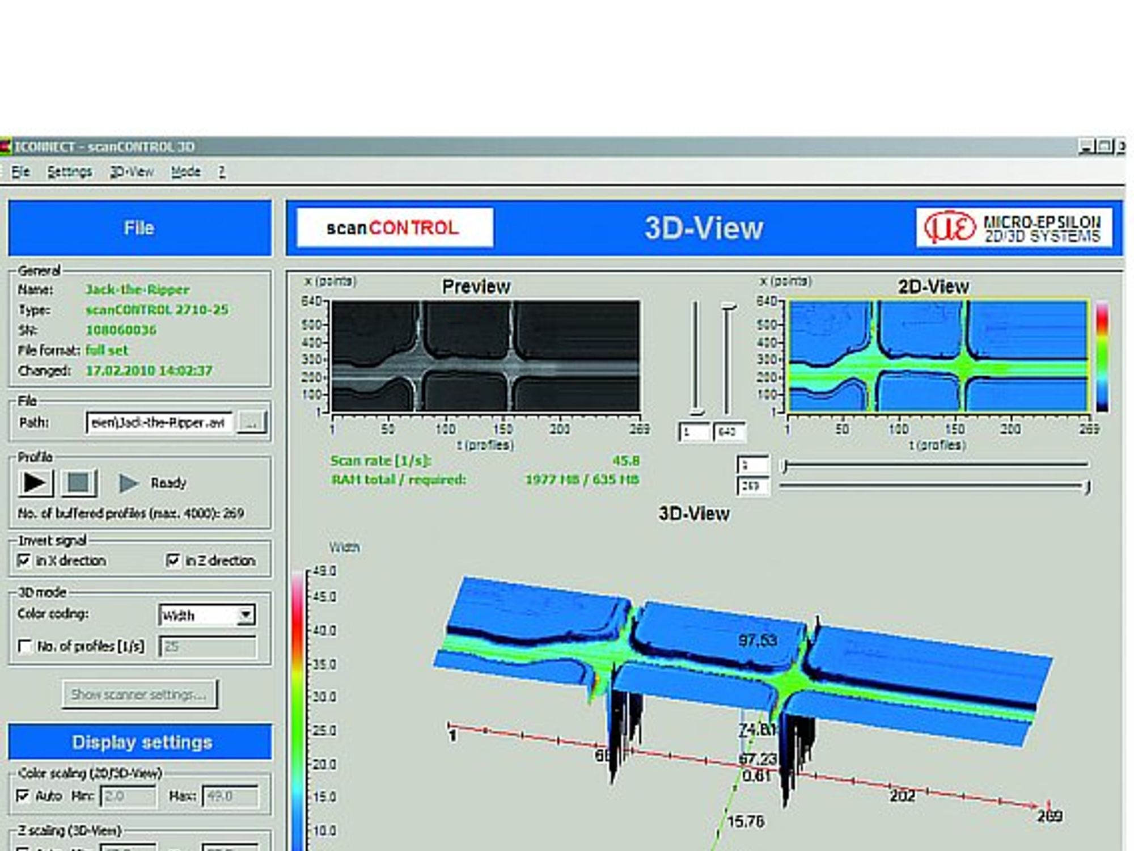
Task: Open the Settings menu
Action: coord(69,171)
